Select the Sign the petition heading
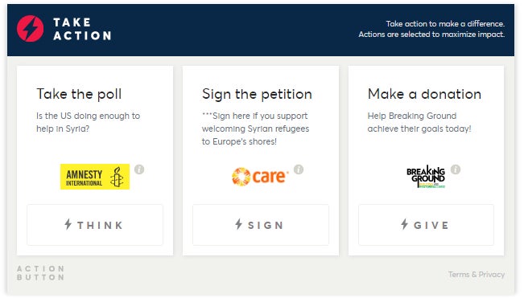This screenshot has width=524, height=302. coord(257,94)
